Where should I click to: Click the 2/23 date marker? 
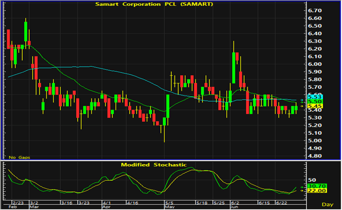(18, 203)
